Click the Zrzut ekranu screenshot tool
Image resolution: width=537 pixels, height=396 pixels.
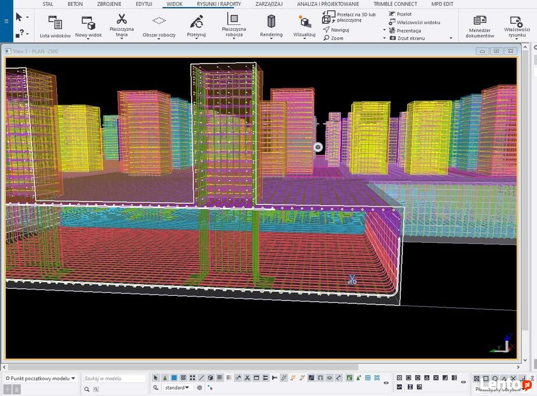tap(408, 38)
